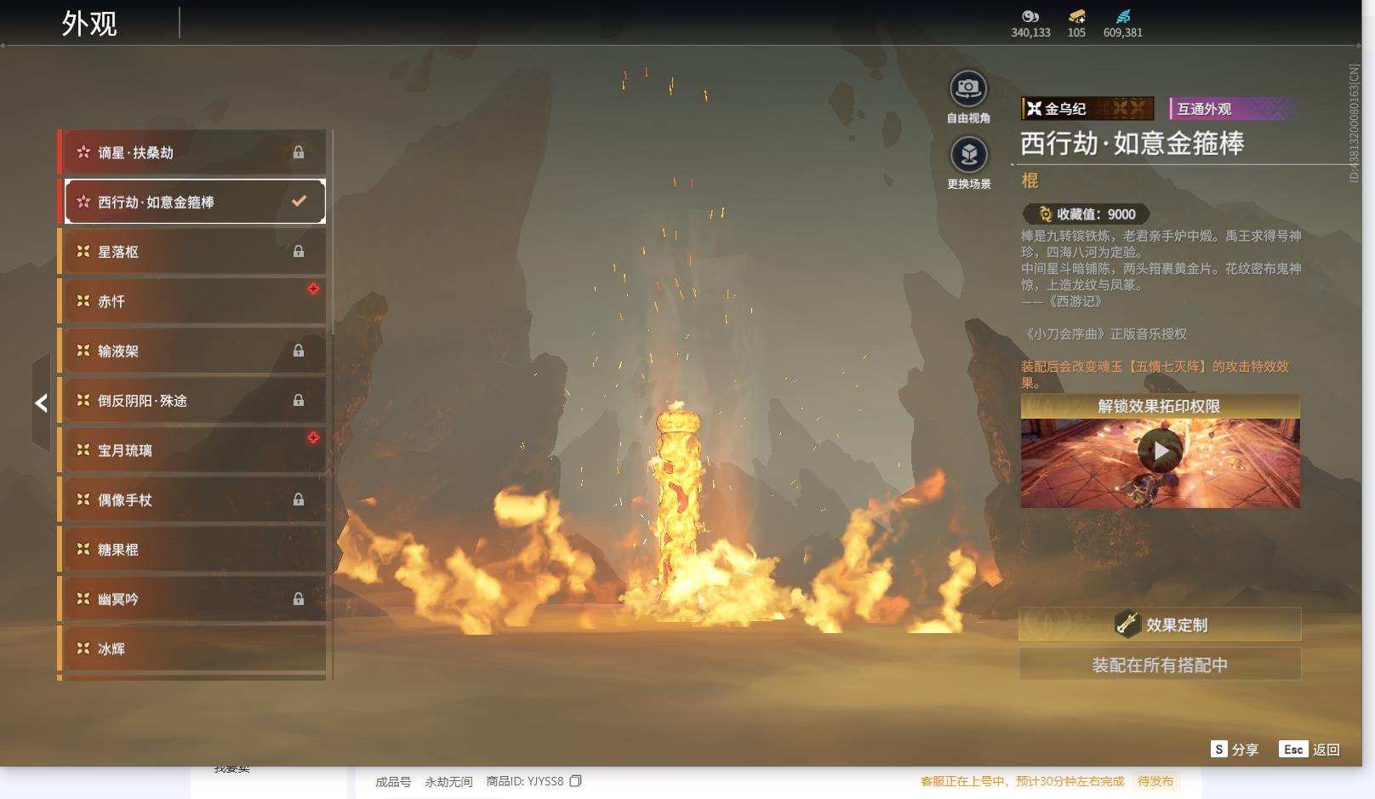
Task: Click the lock icon on 星落枢 row
Action: coord(299,252)
